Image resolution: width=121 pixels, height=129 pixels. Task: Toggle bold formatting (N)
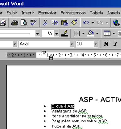click(x=106, y=44)
